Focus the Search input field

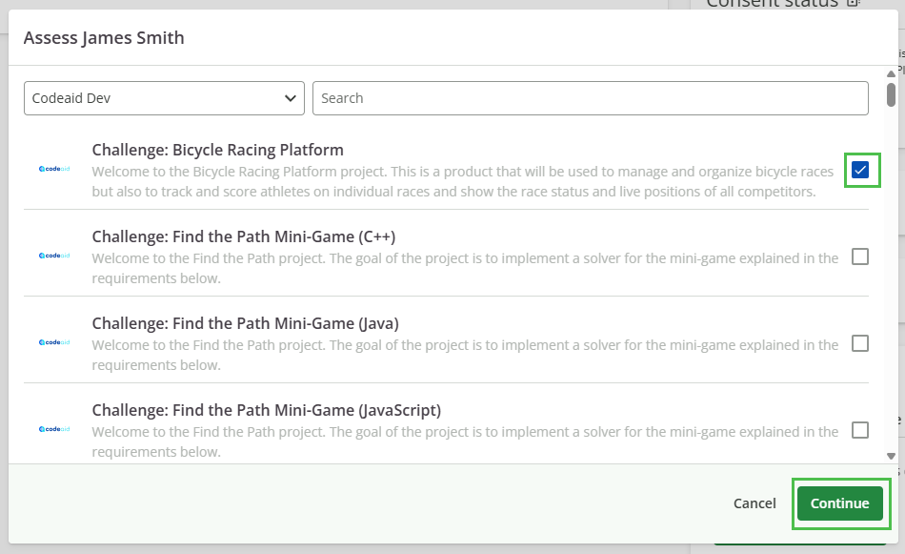tap(590, 98)
